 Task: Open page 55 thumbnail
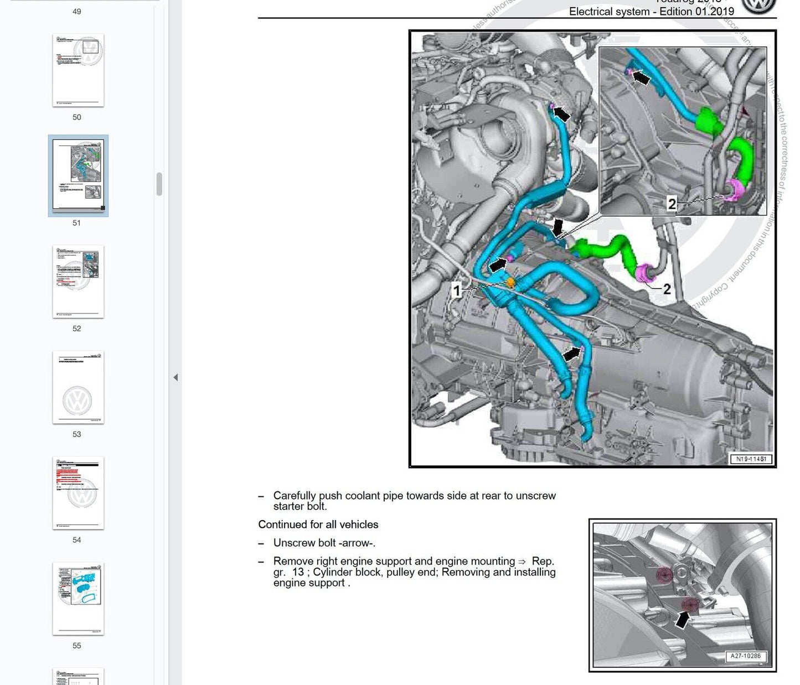point(78,599)
